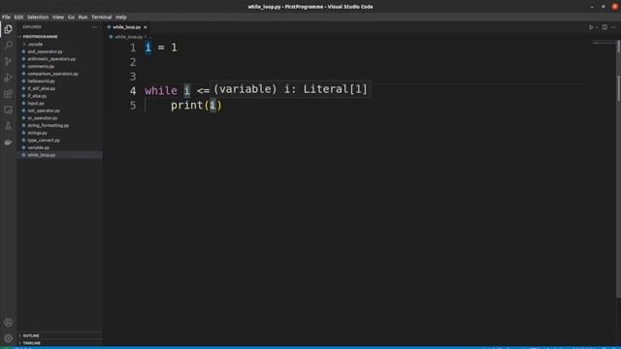Open the Testing flask view
621x349 pixels.
pyautogui.click(x=8, y=126)
